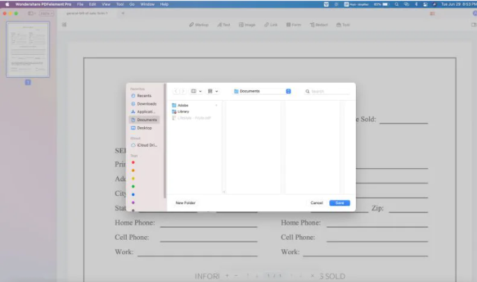The image size is (477, 282).
Task: Open the Tool toolbox in the toolbar
Action: (343, 24)
